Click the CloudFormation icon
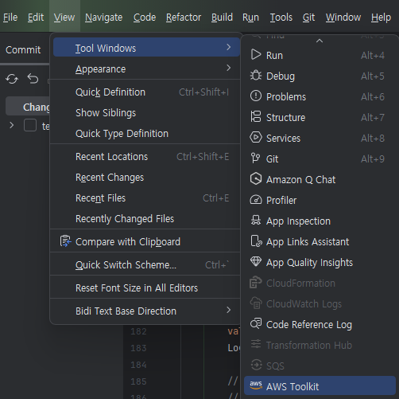This screenshot has height=399, width=399. (x=256, y=283)
